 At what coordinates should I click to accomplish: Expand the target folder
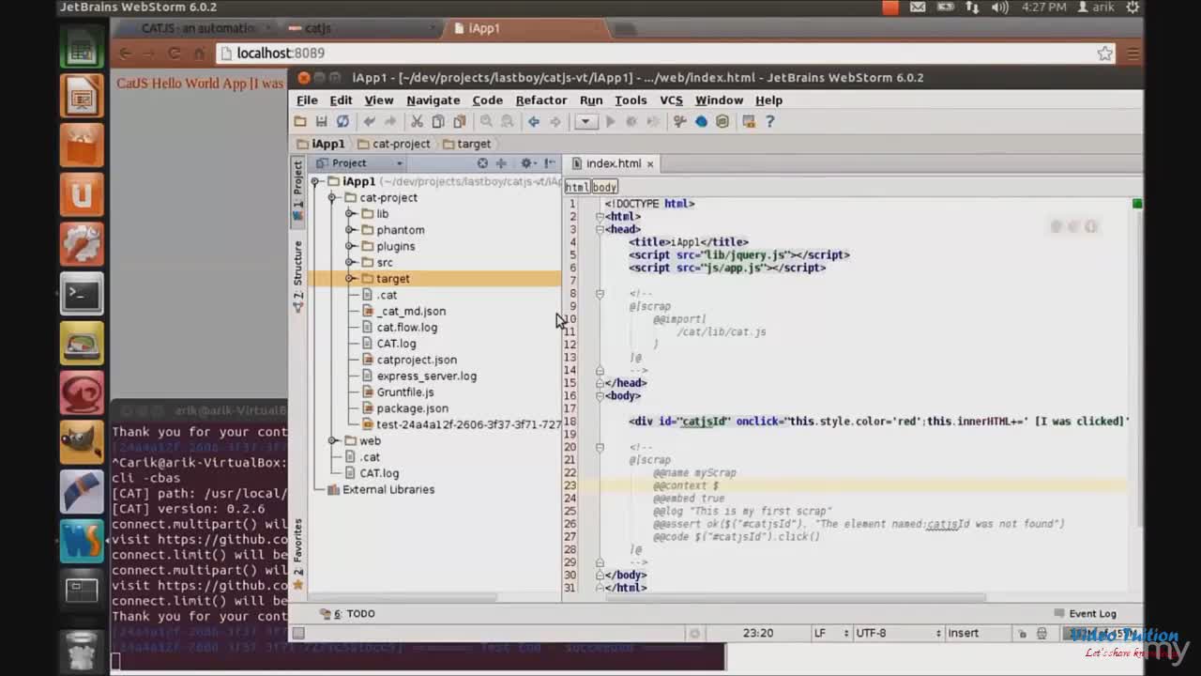[349, 279]
